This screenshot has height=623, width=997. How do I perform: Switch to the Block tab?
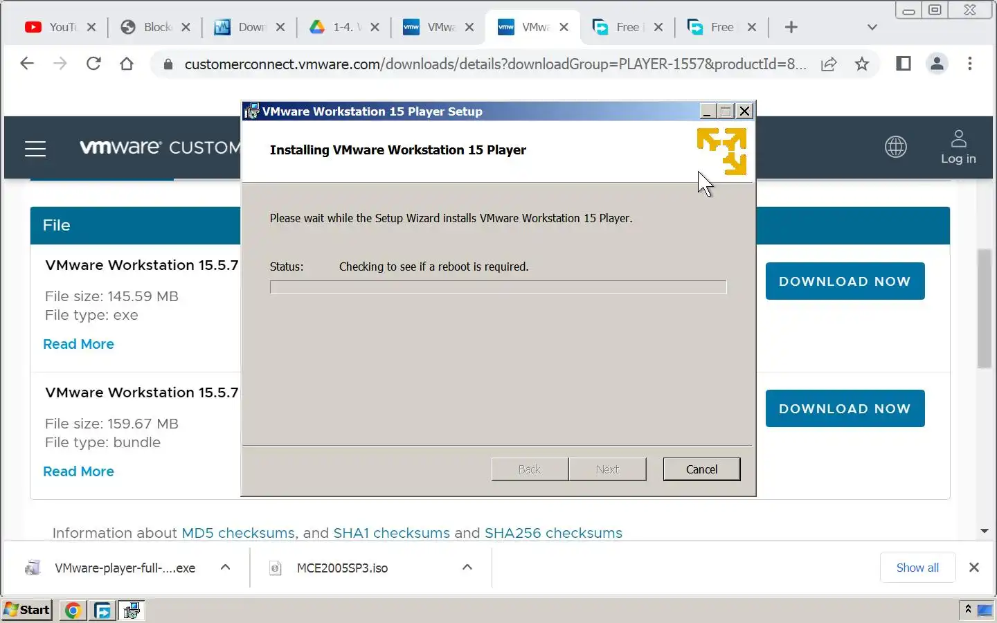click(x=145, y=27)
